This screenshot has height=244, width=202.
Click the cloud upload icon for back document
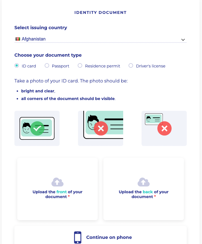144,181
